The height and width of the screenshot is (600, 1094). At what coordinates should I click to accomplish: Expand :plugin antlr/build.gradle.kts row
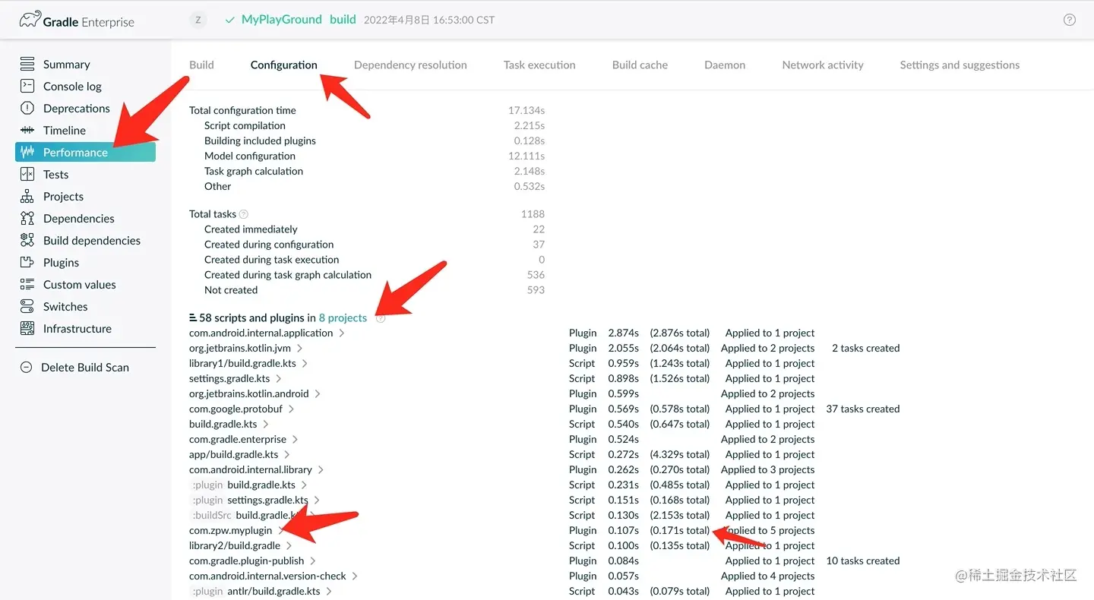(x=329, y=591)
